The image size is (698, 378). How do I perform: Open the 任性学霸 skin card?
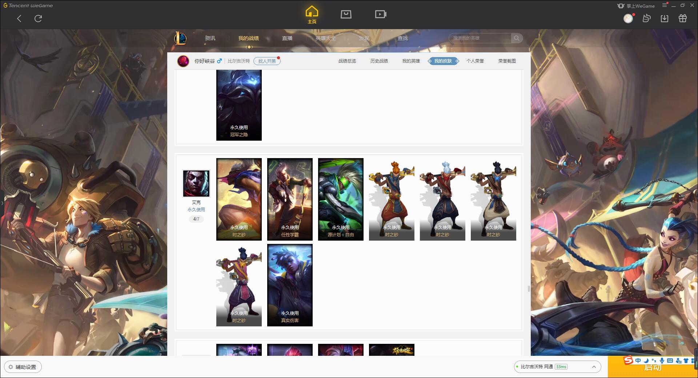(x=290, y=199)
